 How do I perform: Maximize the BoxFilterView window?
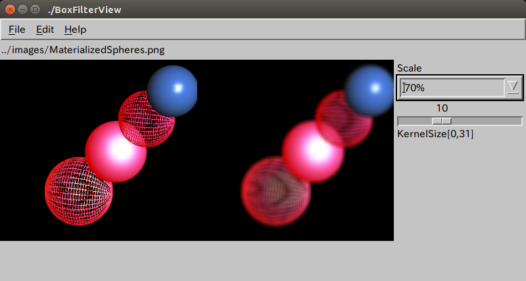pyautogui.click(x=35, y=9)
